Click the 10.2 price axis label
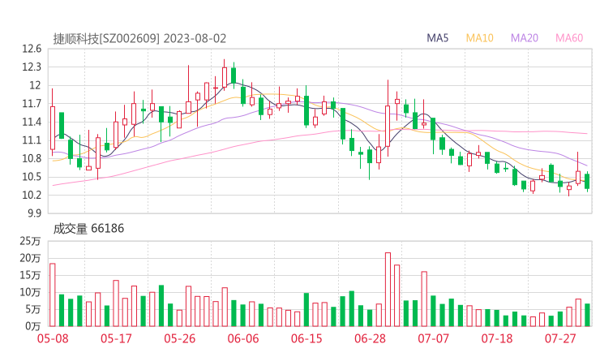This screenshot has width=600, height=357. click(x=32, y=195)
